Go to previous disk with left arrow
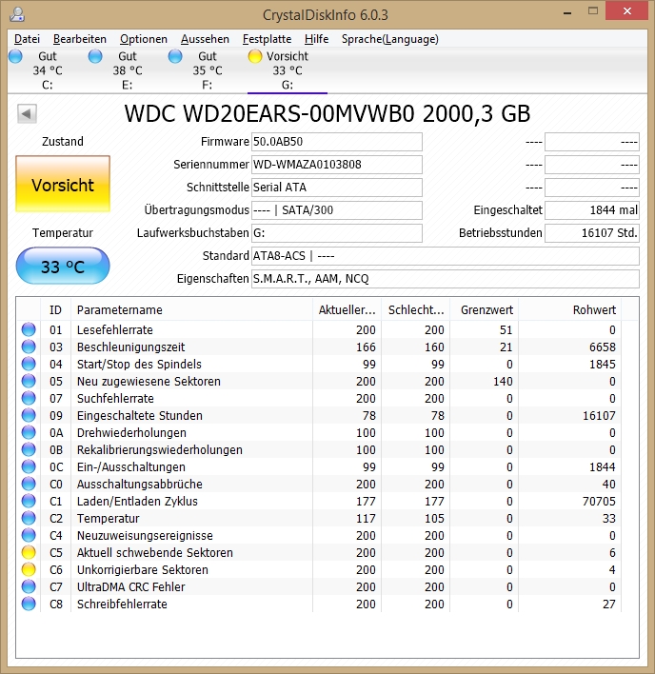 pyautogui.click(x=27, y=114)
